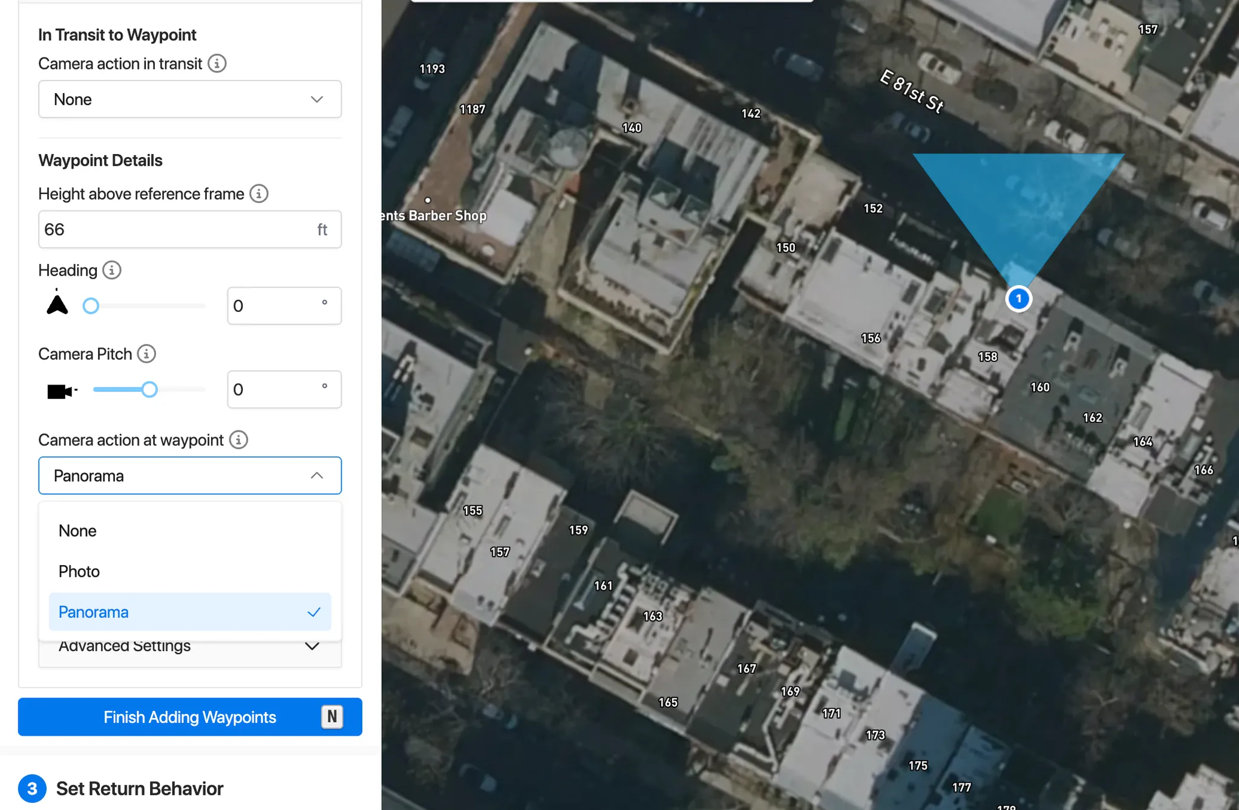
Task: Click the Waypoint Details heading
Action: [100, 160]
